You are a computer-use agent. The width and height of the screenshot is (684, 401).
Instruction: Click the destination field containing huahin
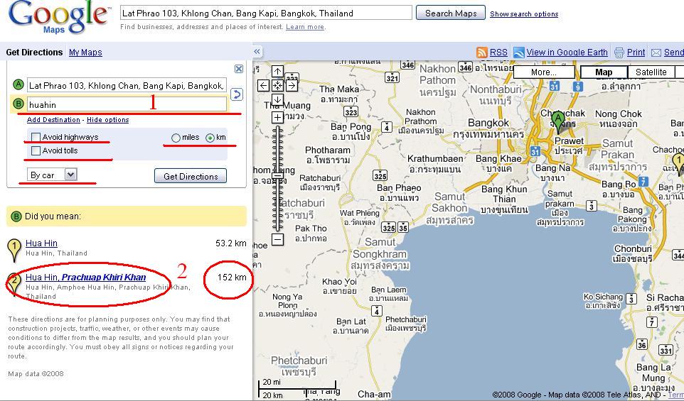[x=127, y=104]
